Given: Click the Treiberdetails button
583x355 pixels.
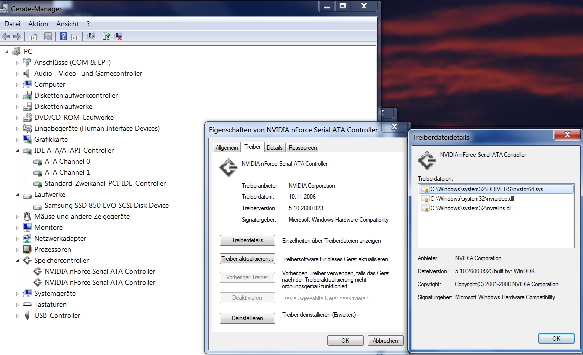Looking at the screenshot, I should pyautogui.click(x=248, y=240).
